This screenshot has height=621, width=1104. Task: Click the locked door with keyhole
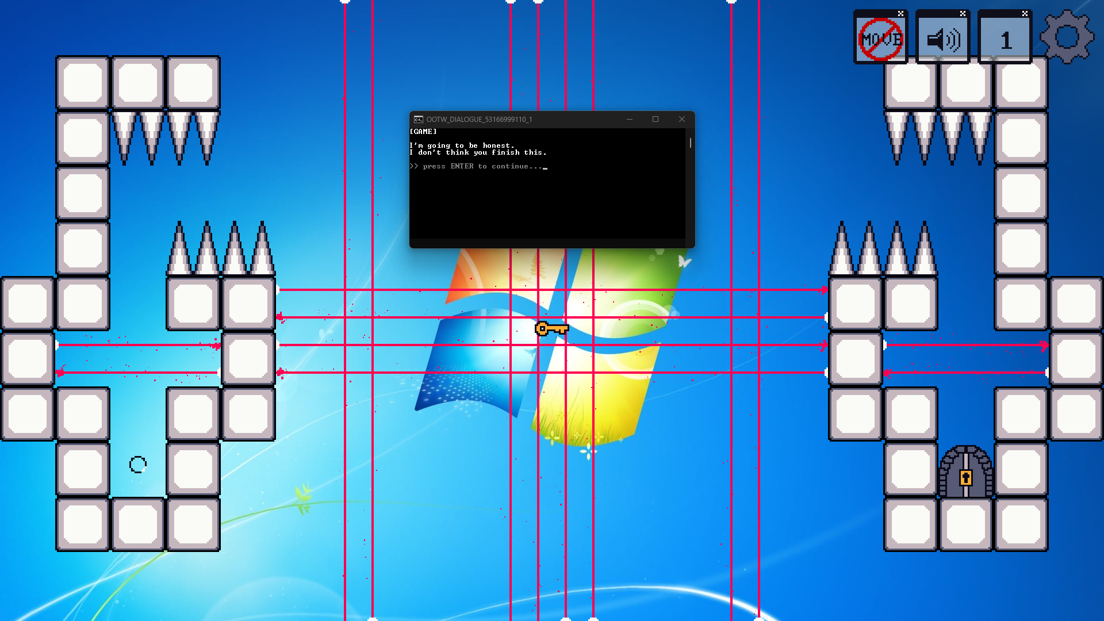tap(966, 471)
